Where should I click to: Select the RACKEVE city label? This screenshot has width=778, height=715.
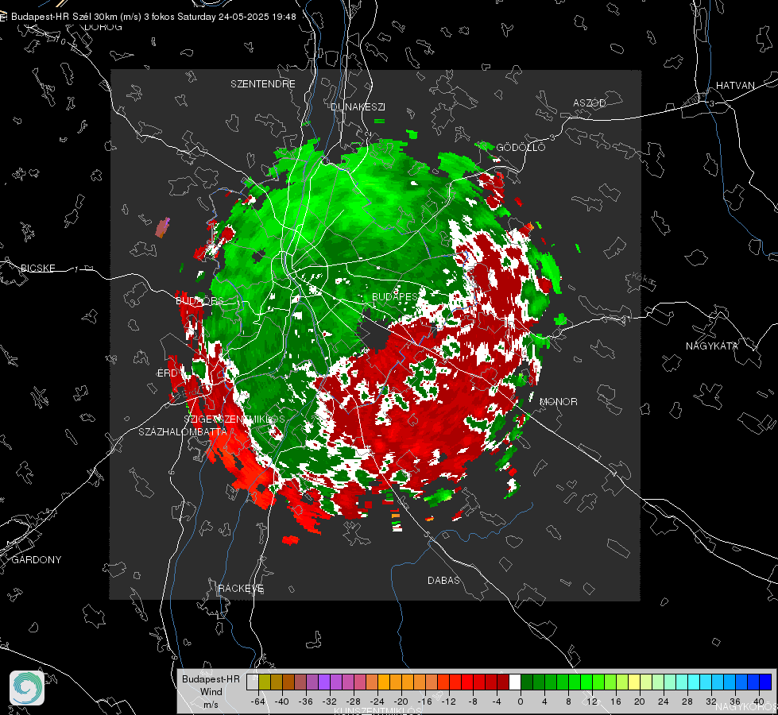click(241, 588)
